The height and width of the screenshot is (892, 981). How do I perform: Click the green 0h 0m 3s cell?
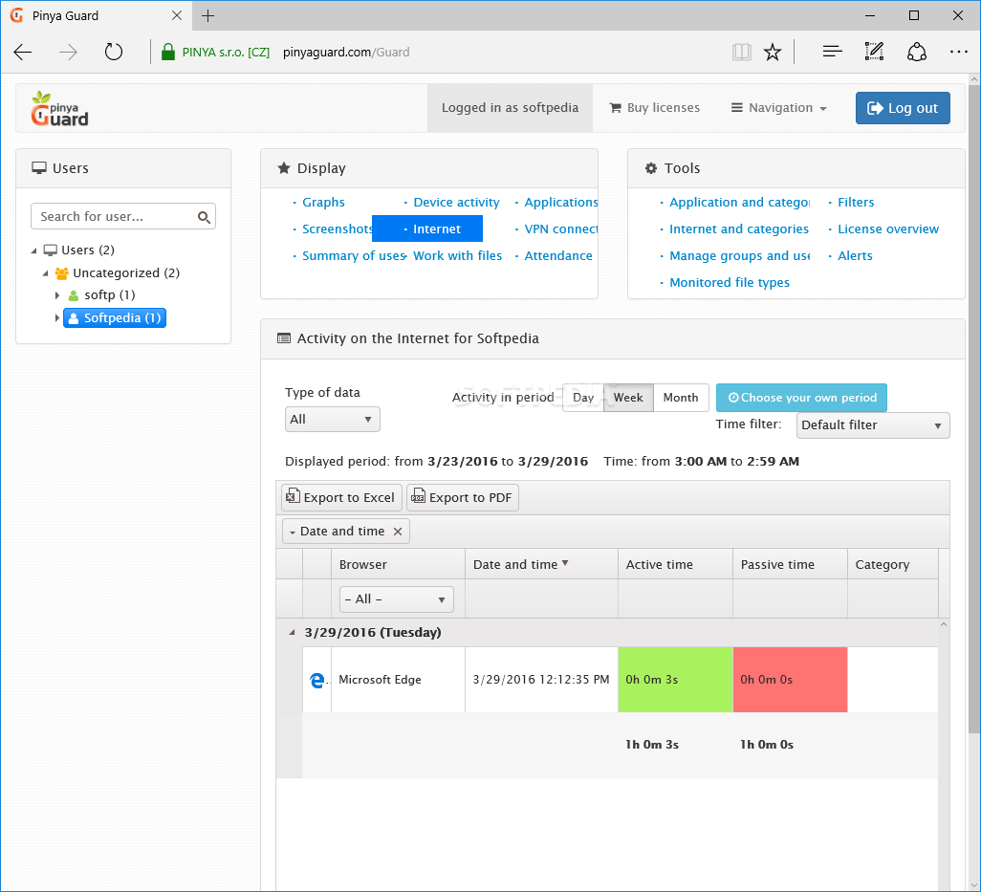(675, 680)
